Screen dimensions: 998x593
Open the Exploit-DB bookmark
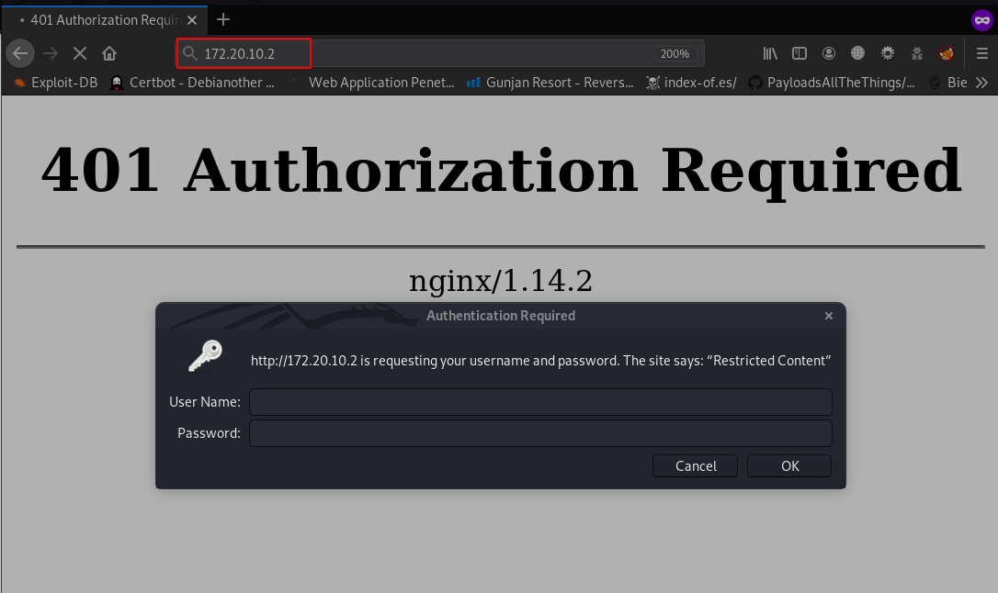[55, 83]
